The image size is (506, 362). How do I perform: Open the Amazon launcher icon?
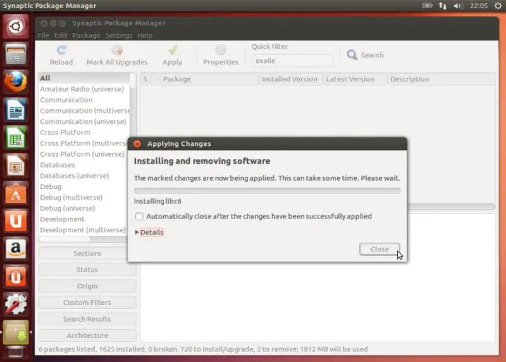(15, 249)
